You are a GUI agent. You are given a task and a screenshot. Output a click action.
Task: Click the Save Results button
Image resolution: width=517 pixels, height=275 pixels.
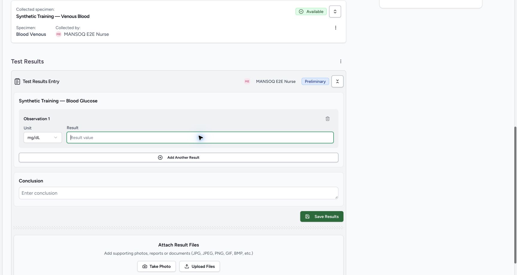coord(322,217)
